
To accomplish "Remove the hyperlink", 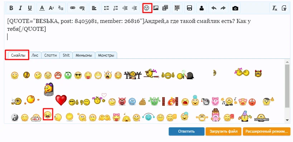I will point(82,8).
